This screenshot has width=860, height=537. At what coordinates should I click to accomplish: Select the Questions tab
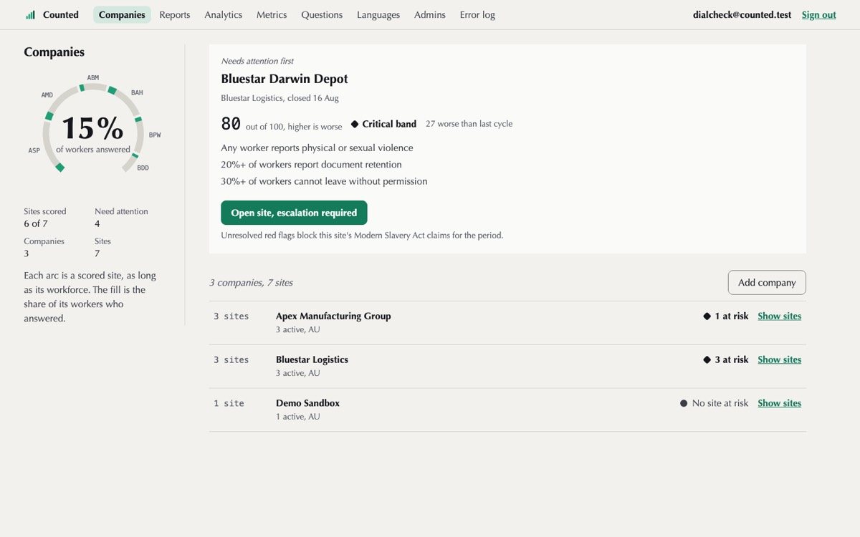322,14
